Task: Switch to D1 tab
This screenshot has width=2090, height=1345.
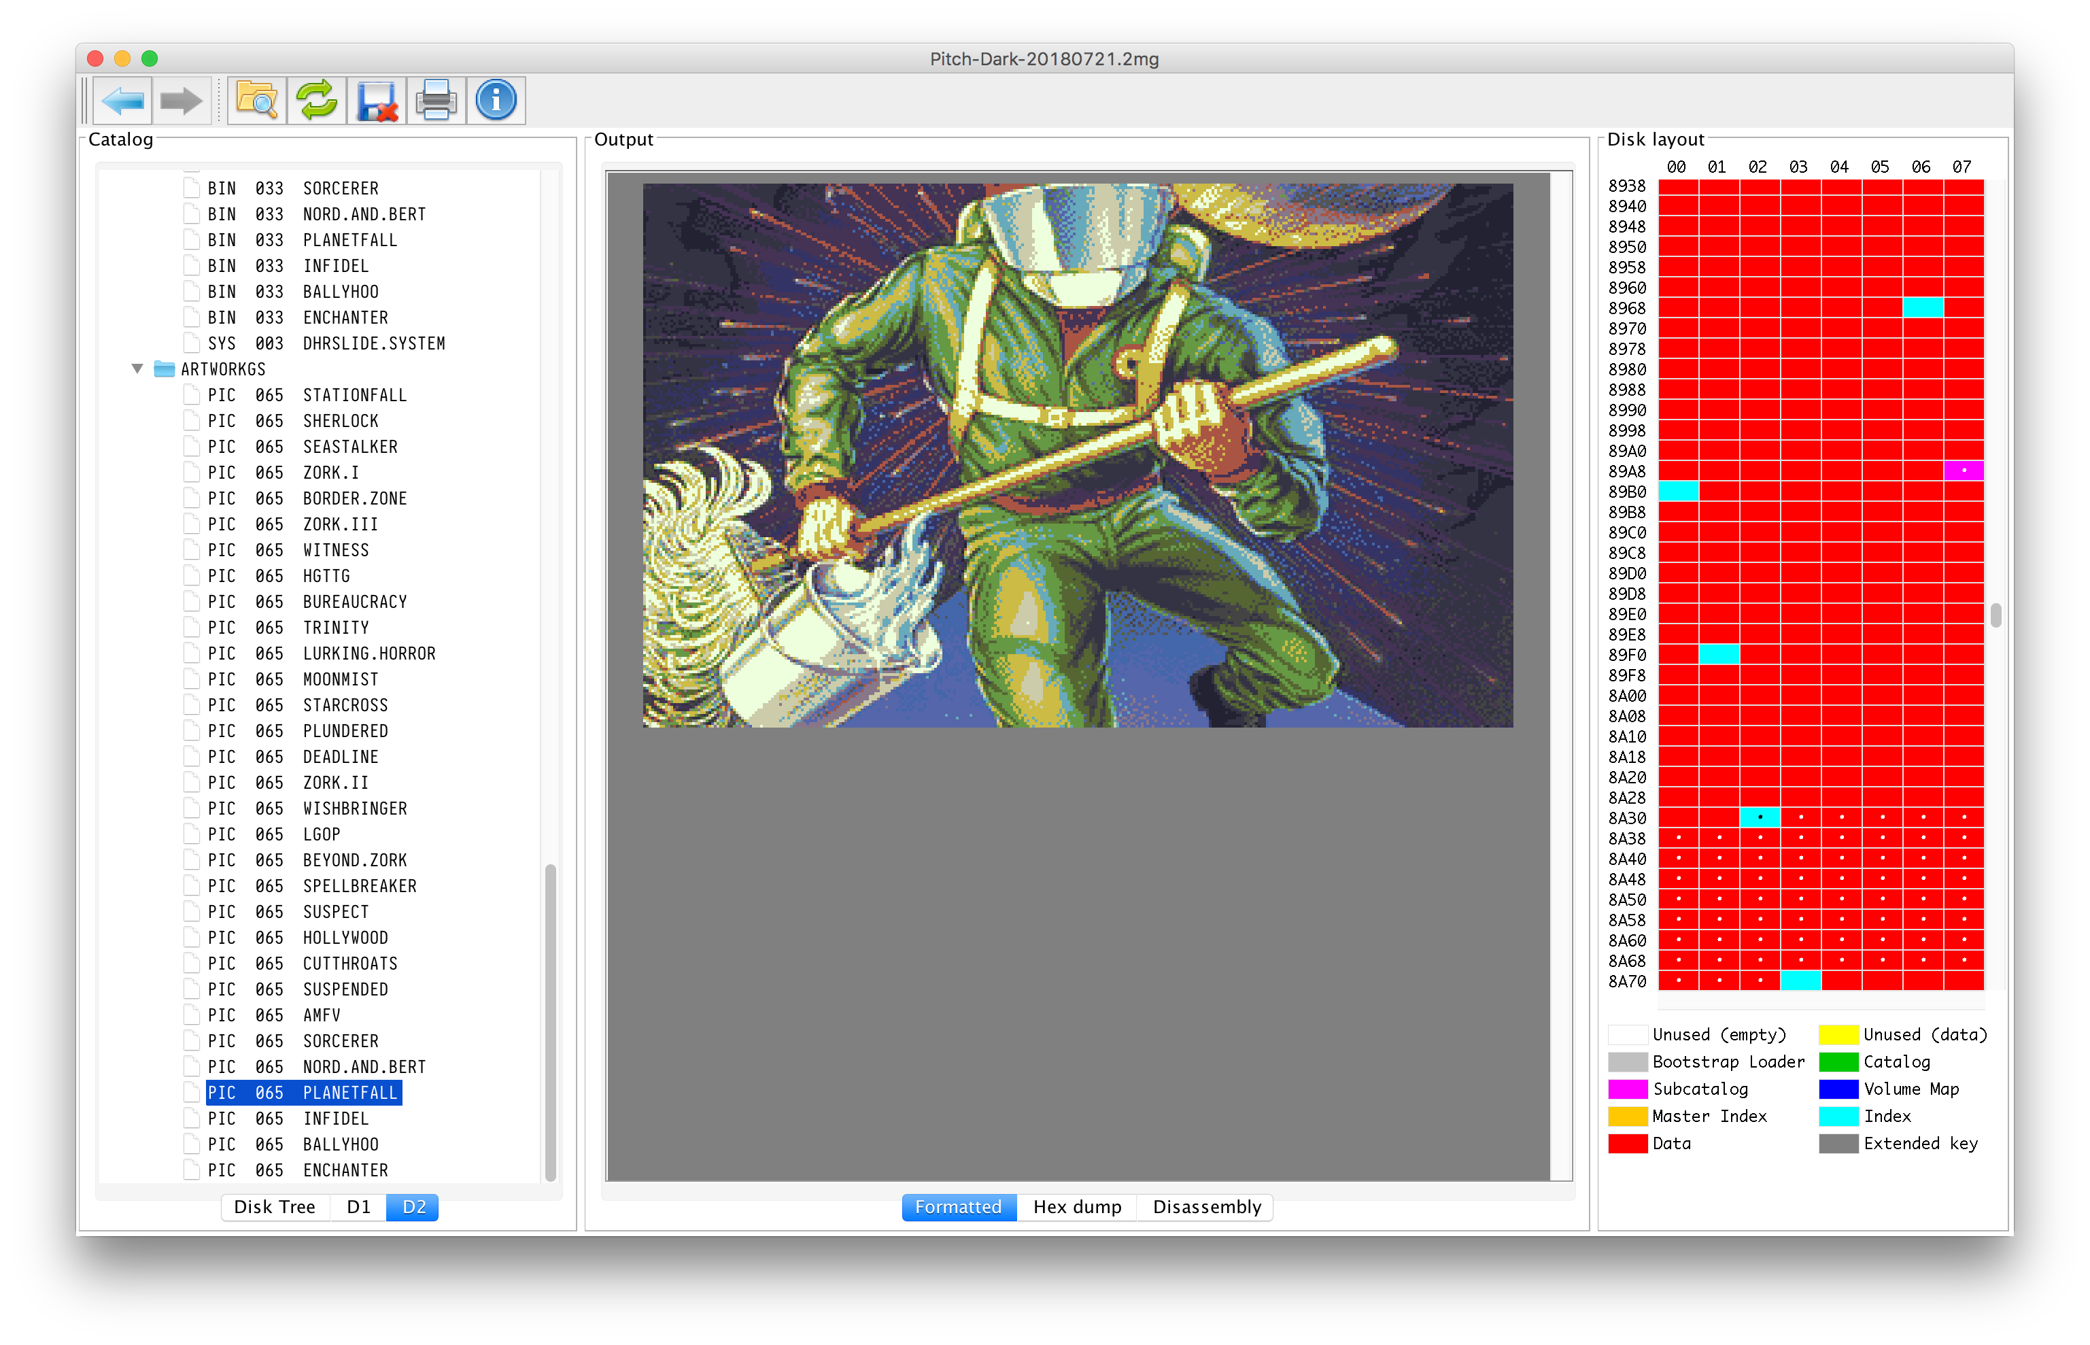Action: [358, 1207]
